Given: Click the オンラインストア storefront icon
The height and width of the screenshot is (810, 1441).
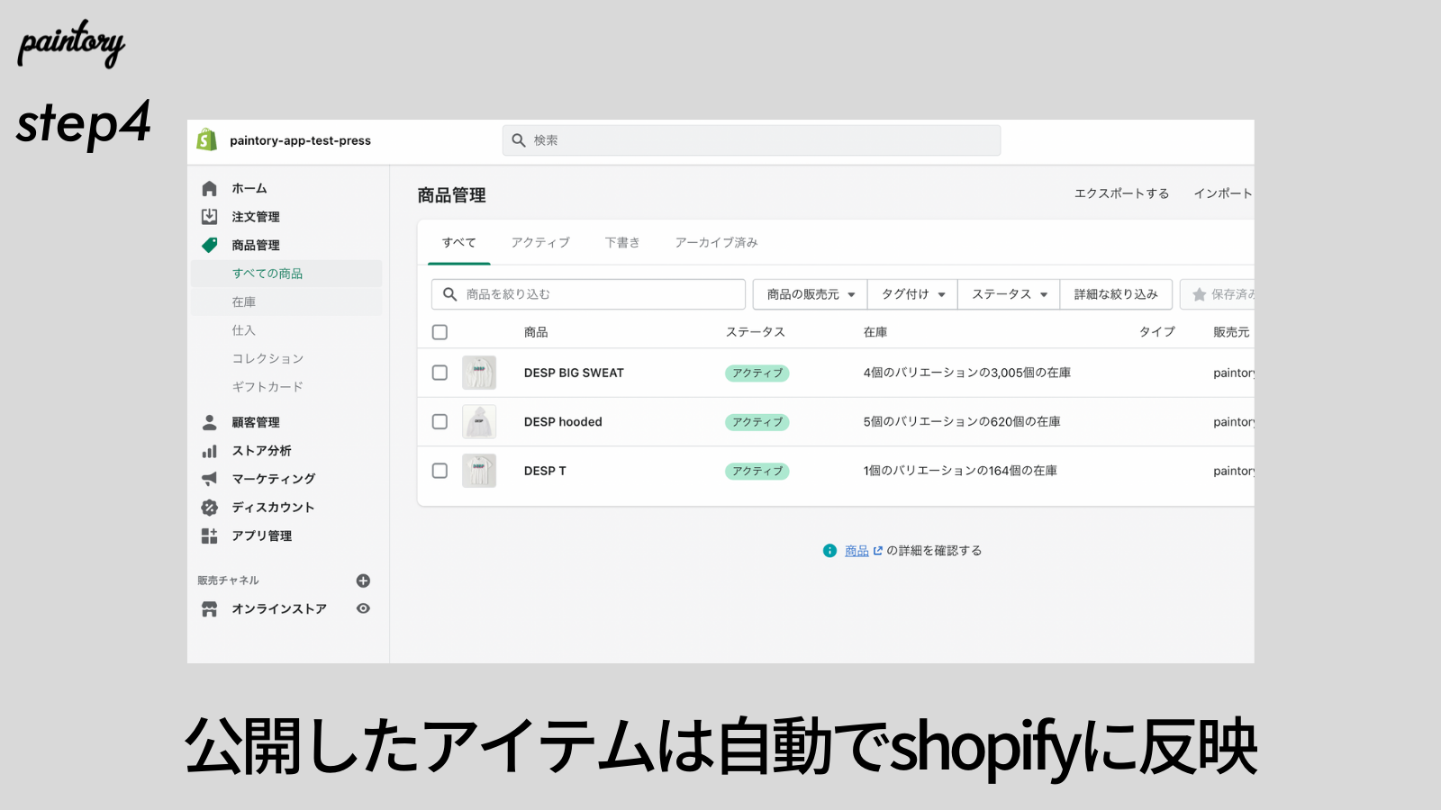Looking at the screenshot, I should pyautogui.click(x=209, y=609).
